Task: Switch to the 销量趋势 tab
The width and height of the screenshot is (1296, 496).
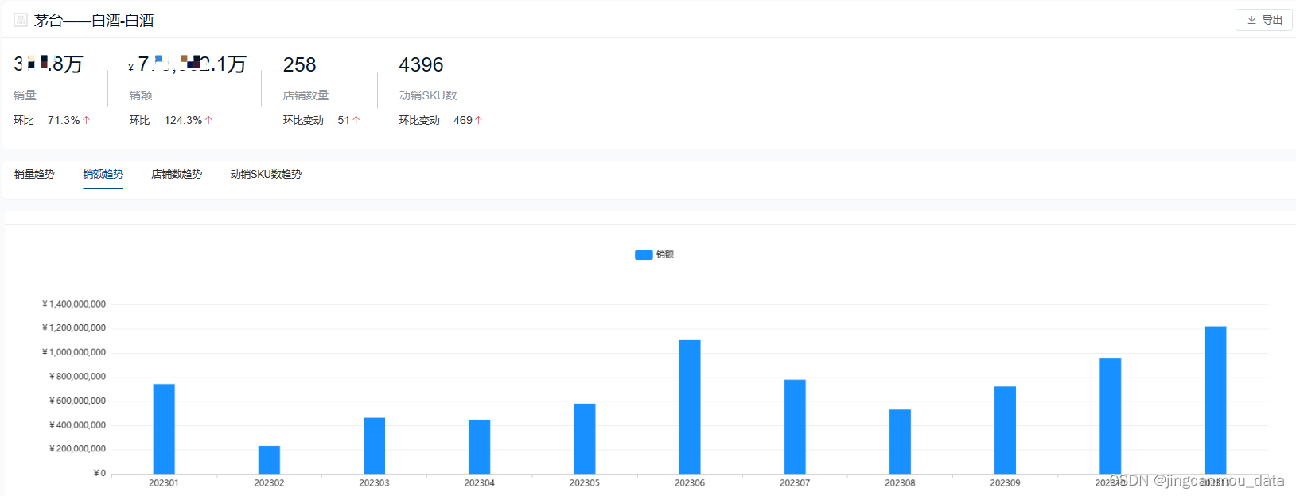Action: pos(34,174)
